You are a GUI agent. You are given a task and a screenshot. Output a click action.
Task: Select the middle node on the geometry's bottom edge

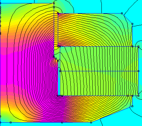[62, 122]
